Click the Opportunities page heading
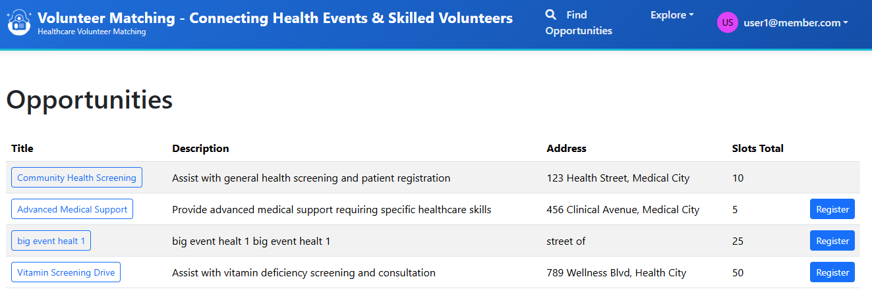Image resolution: width=872 pixels, height=300 pixels. 90,100
